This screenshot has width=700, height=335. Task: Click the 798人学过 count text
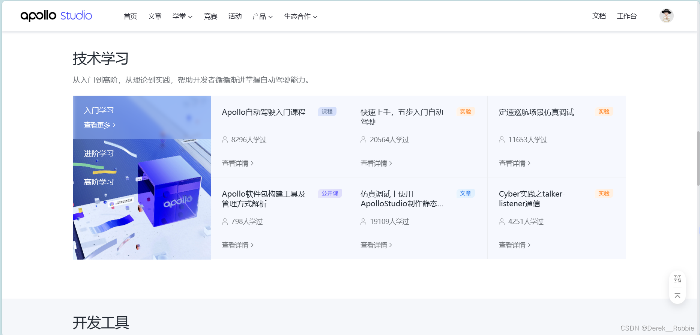pyautogui.click(x=247, y=221)
